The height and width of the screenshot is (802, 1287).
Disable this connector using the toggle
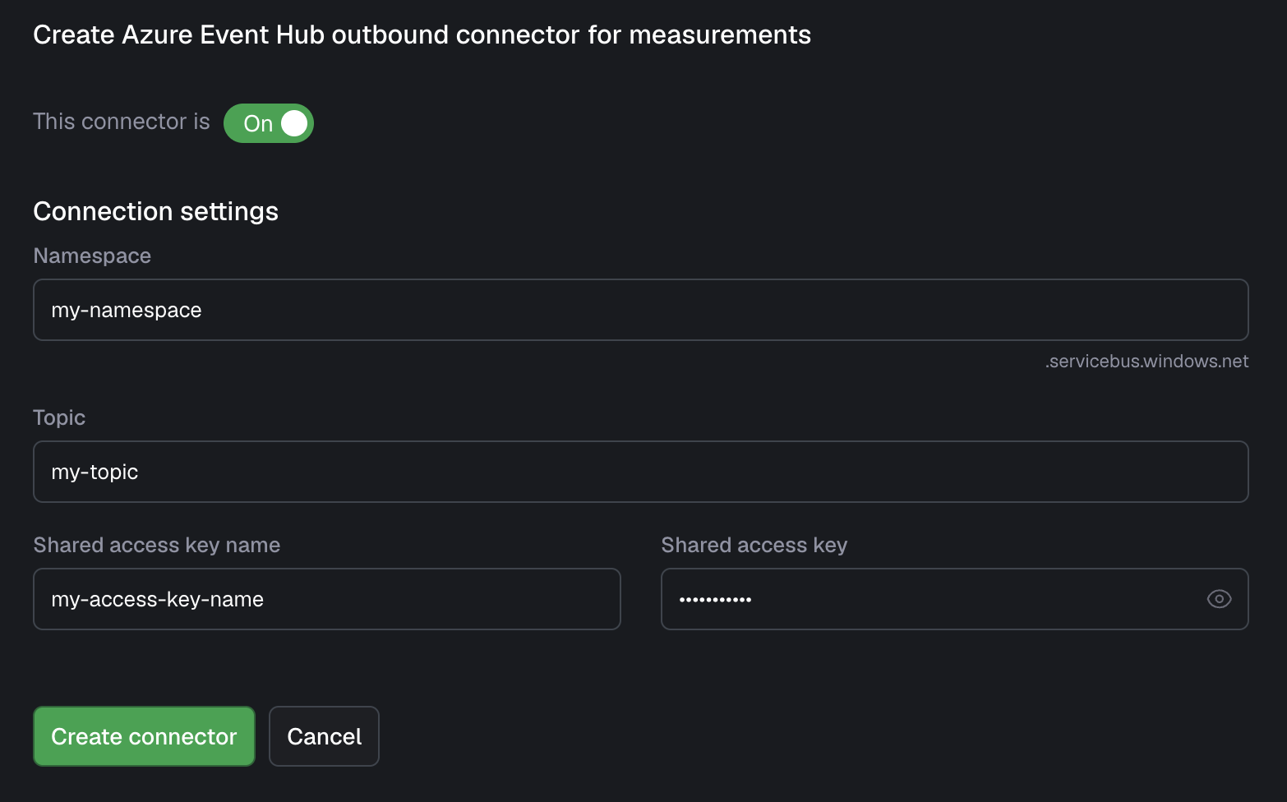(269, 122)
